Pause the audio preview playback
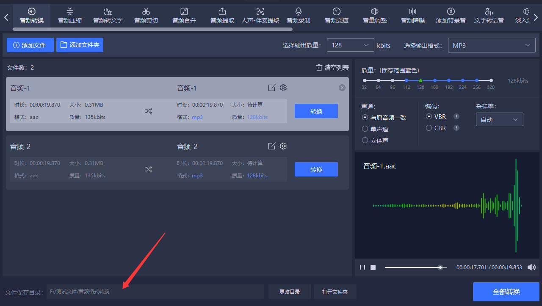542x306 pixels. coord(362,267)
